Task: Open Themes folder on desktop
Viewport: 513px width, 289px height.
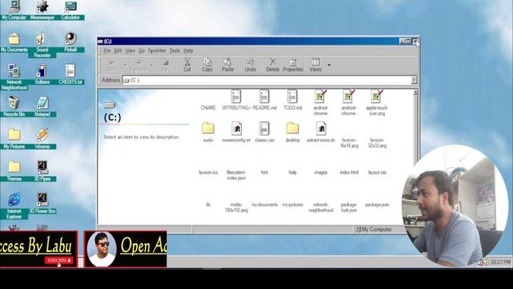Action: [x=14, y=171]
